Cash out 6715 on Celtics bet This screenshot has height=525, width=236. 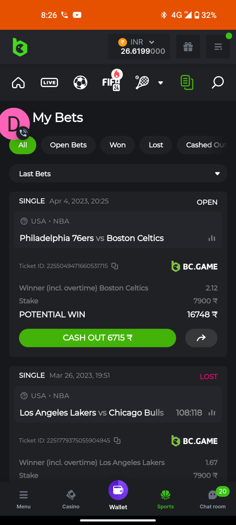click(x=97, y=338)
